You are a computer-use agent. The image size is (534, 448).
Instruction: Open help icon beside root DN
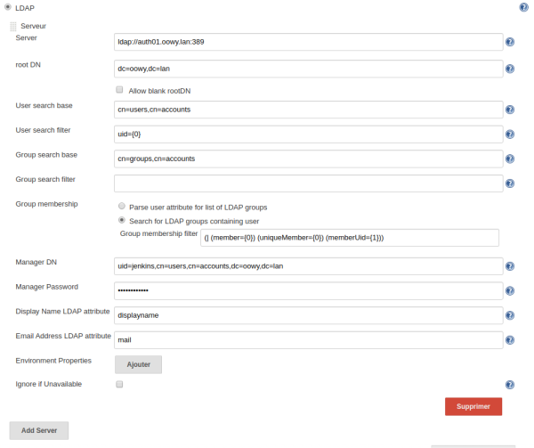(510, 69)
